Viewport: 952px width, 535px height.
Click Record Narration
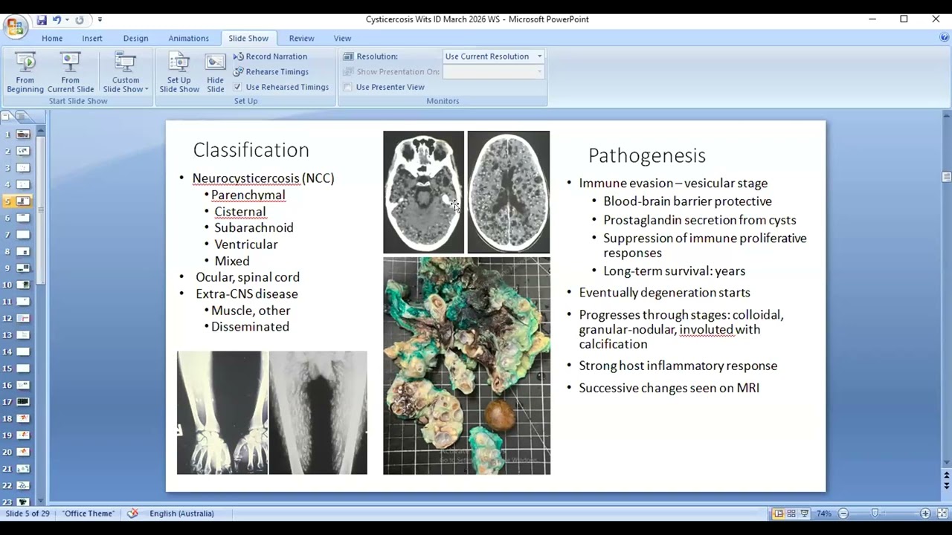270,56
